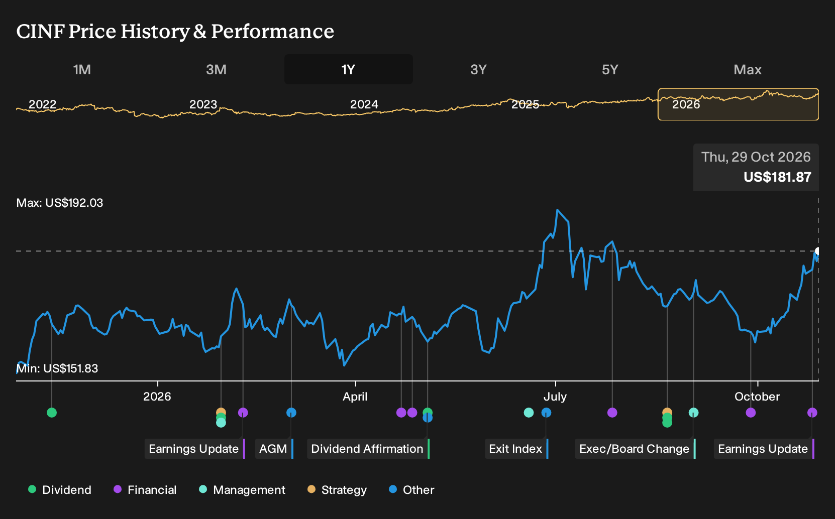The image size is (835, 519).
Task: Select teal management marker just before July
Action: (529, 413)
